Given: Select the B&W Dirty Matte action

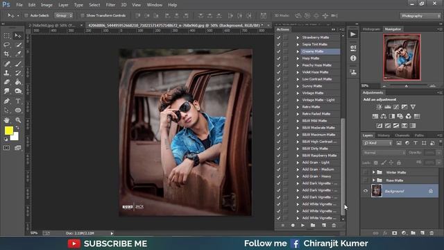Looking at the screenshot, I should click(315, 149).
